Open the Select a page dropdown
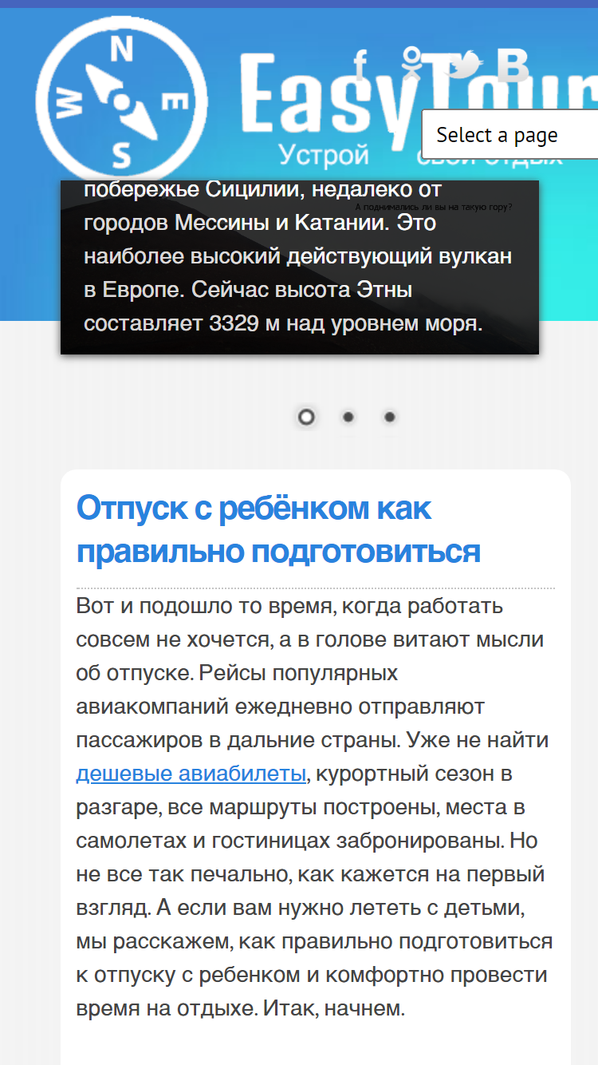The width and height of the screenshot is (598, 1065). [510, 135]
